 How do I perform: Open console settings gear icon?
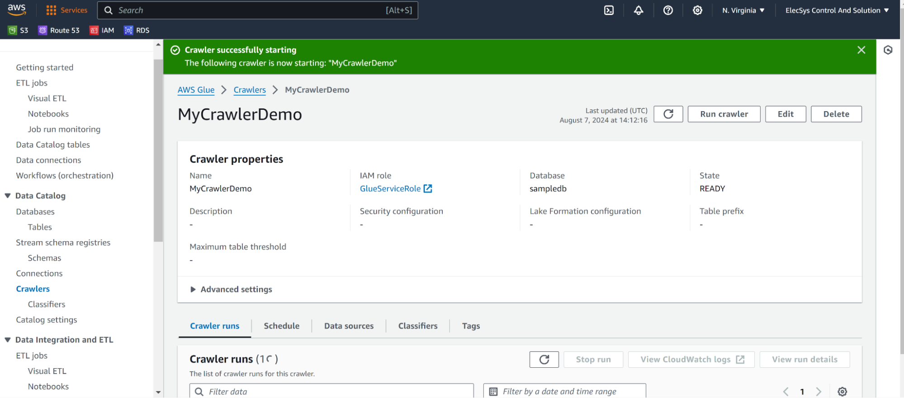[697, 10]
